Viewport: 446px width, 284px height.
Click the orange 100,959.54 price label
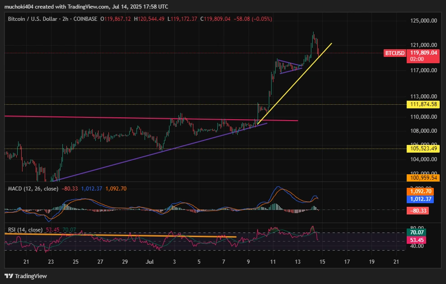[x=422, y=178]
